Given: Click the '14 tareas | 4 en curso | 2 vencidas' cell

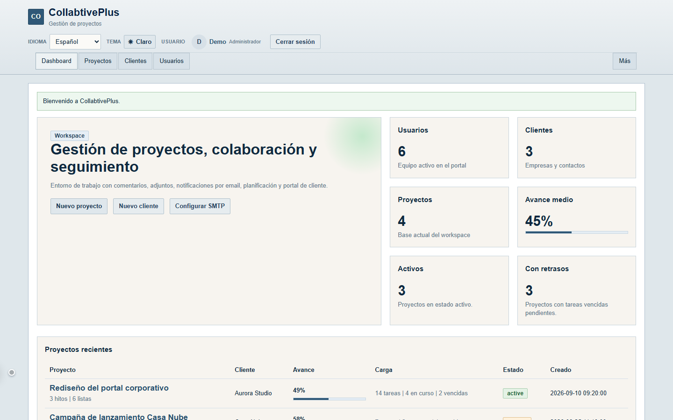Looking at the screenshot, I should pyautogui.click(x=422, y=393).
